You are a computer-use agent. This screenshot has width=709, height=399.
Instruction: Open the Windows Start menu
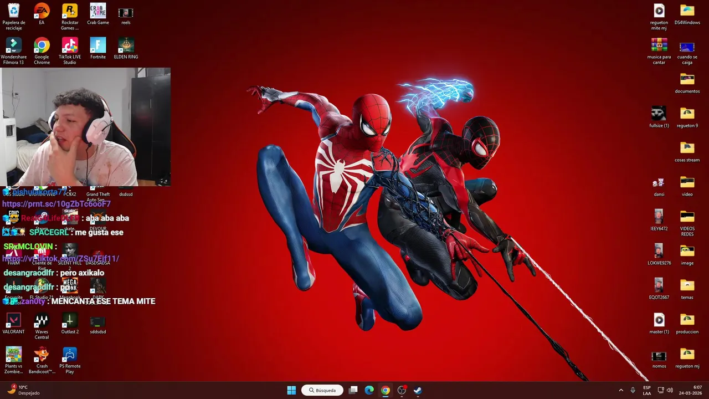tap(291, 390)
